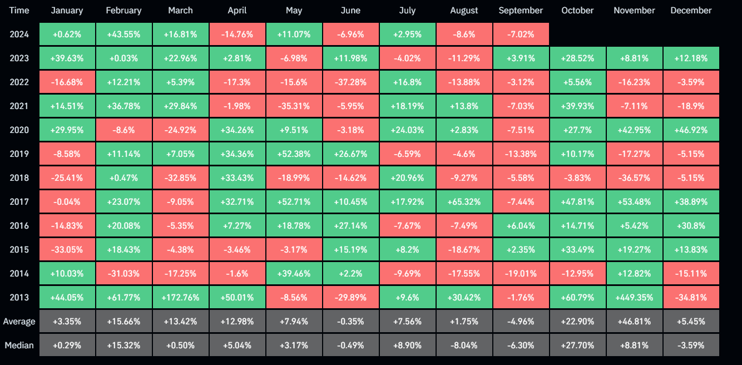Select the +46.92% December 2020 cell
742x365 pixels.
coord(691,130)
